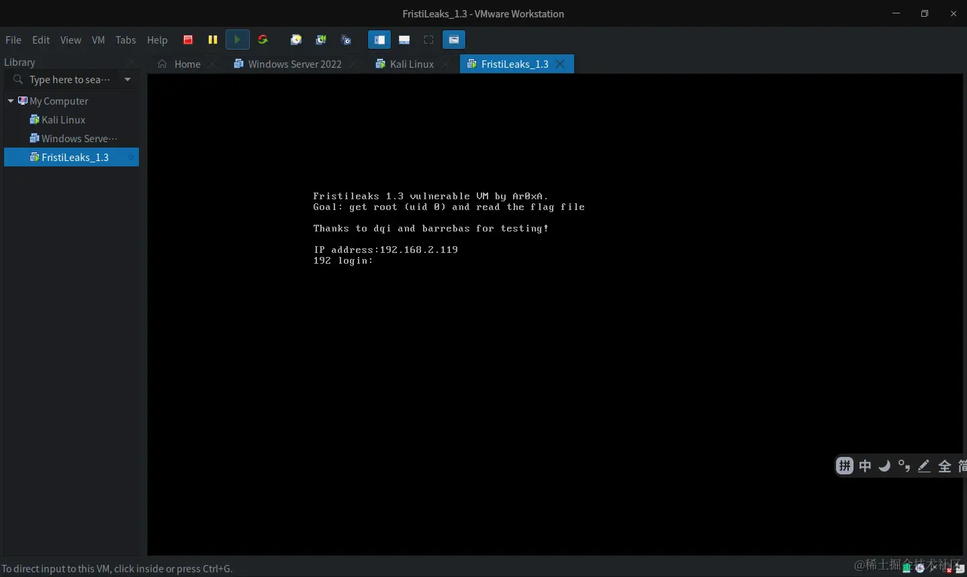Close the FristiLeaks_1.3 tab

(x=560, y=64)
